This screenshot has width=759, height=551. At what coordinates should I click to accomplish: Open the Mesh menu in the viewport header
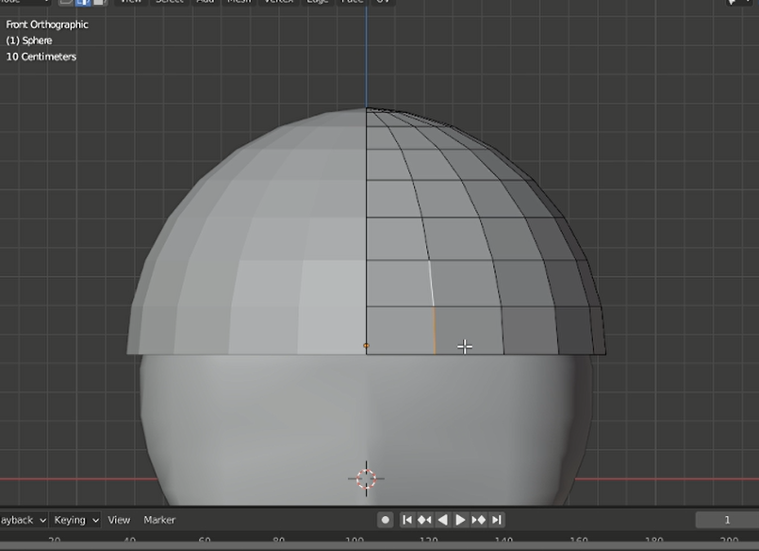pyautogui.click(x=239, y=2)
